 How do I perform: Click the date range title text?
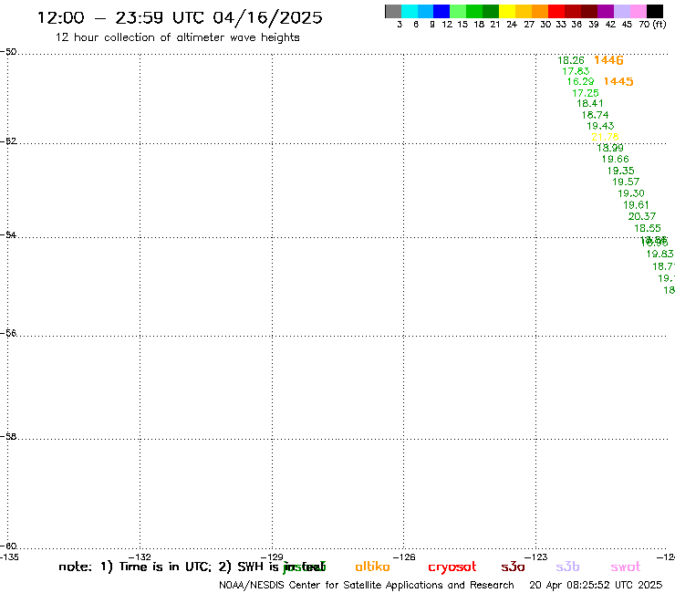tap(180, 17)
